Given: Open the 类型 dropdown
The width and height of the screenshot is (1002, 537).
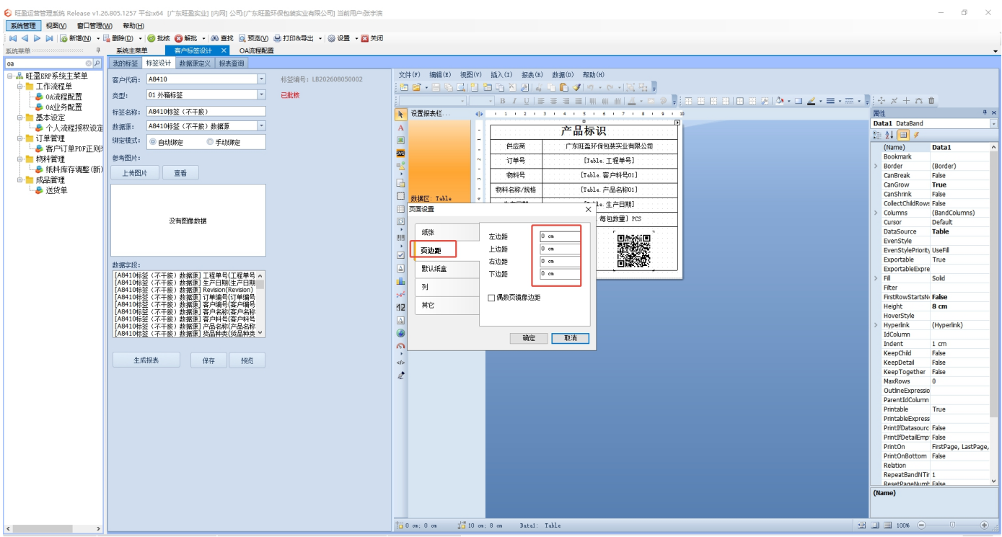Looking at the screenshot, I should [261, 94].
